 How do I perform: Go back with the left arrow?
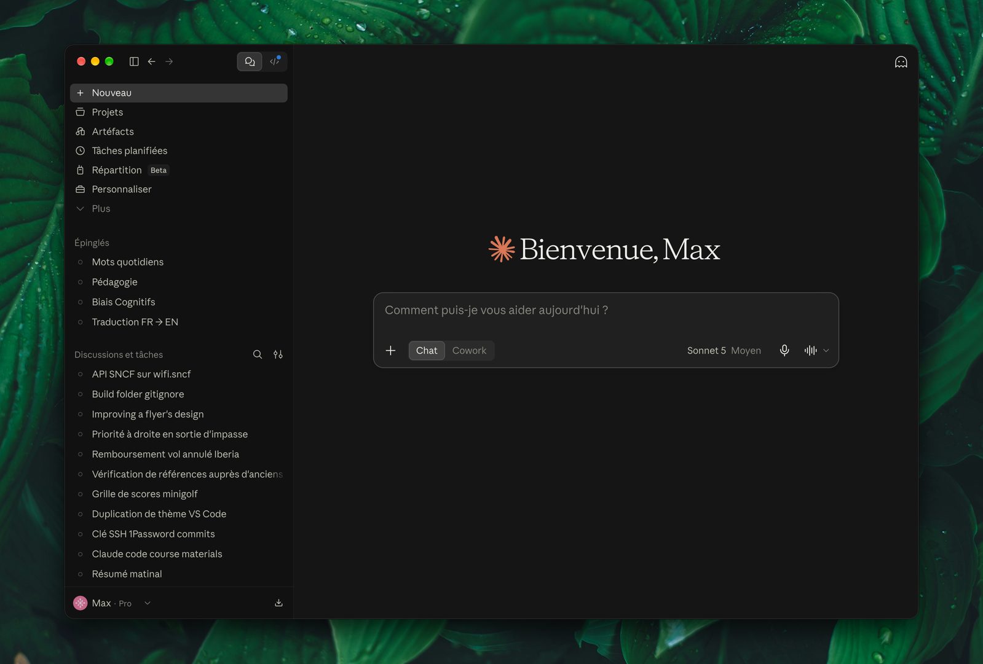151,61
